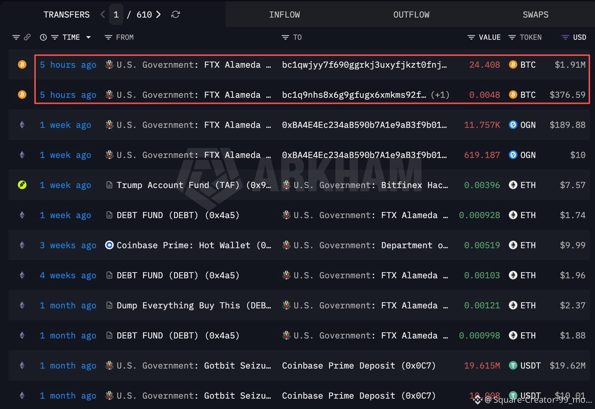Click Bitcoin chain icon of 0.0048 BTC row
This screenshot has height=409, width=595.
22,95
